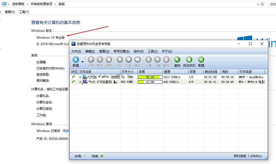
Task: Open the 关于(H) menu
Action: [x=167, y=51]
